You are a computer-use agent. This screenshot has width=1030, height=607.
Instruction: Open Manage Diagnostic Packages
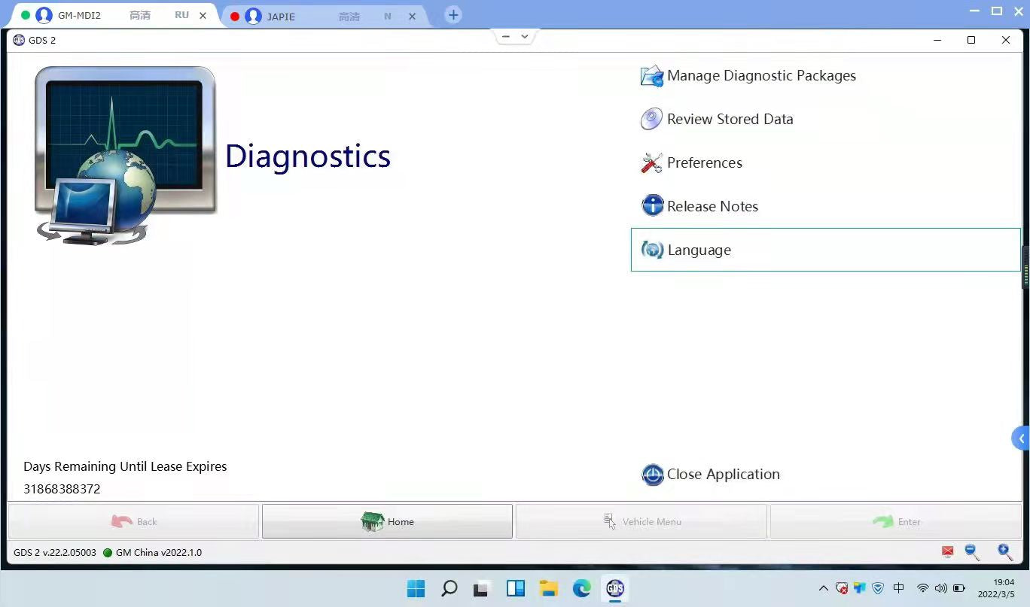760,76
